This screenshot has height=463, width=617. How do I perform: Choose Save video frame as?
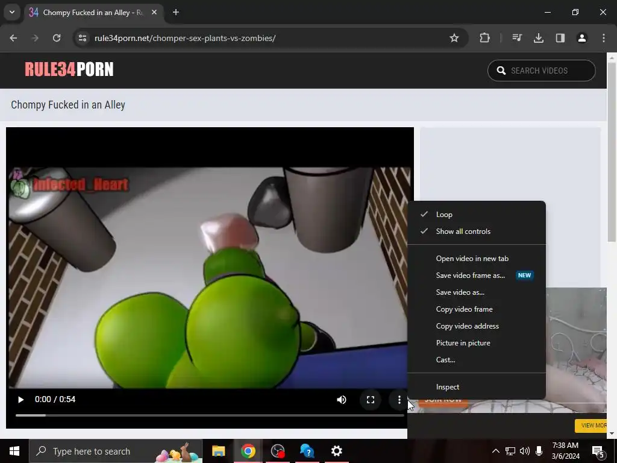pyautogui.click(x=477, y=276)
